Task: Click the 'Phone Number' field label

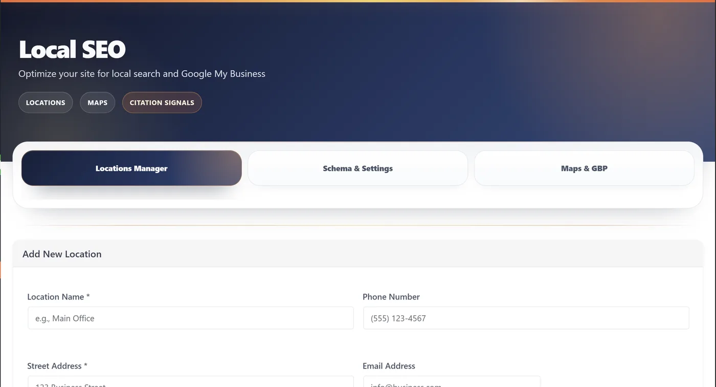Action: 391,297
